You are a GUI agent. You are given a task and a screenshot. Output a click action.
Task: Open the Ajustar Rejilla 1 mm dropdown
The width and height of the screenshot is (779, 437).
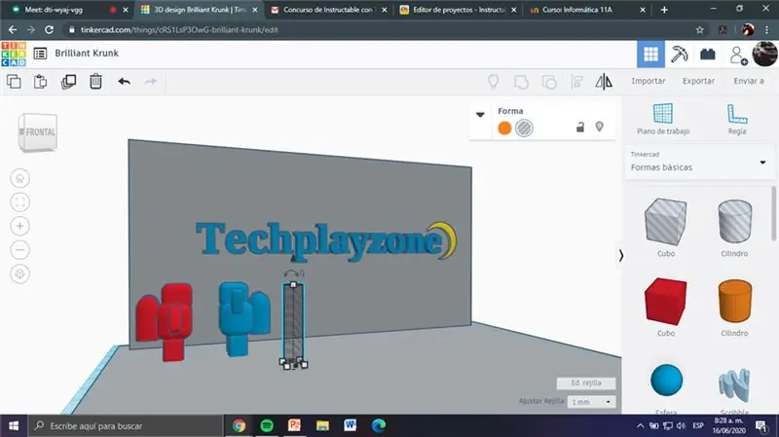click(x=591, y=402)
